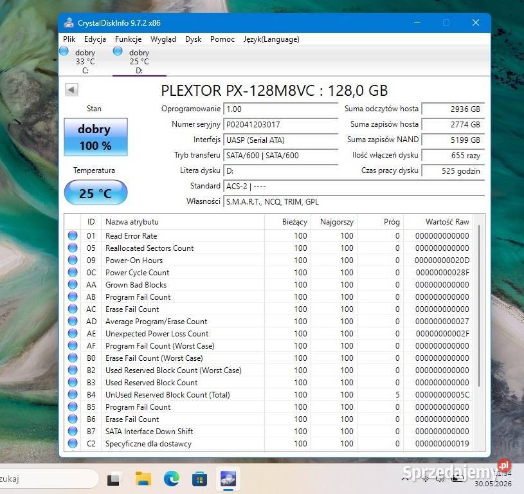Click the PLEXTOR PX-128M8VC model title

point(275,91)
